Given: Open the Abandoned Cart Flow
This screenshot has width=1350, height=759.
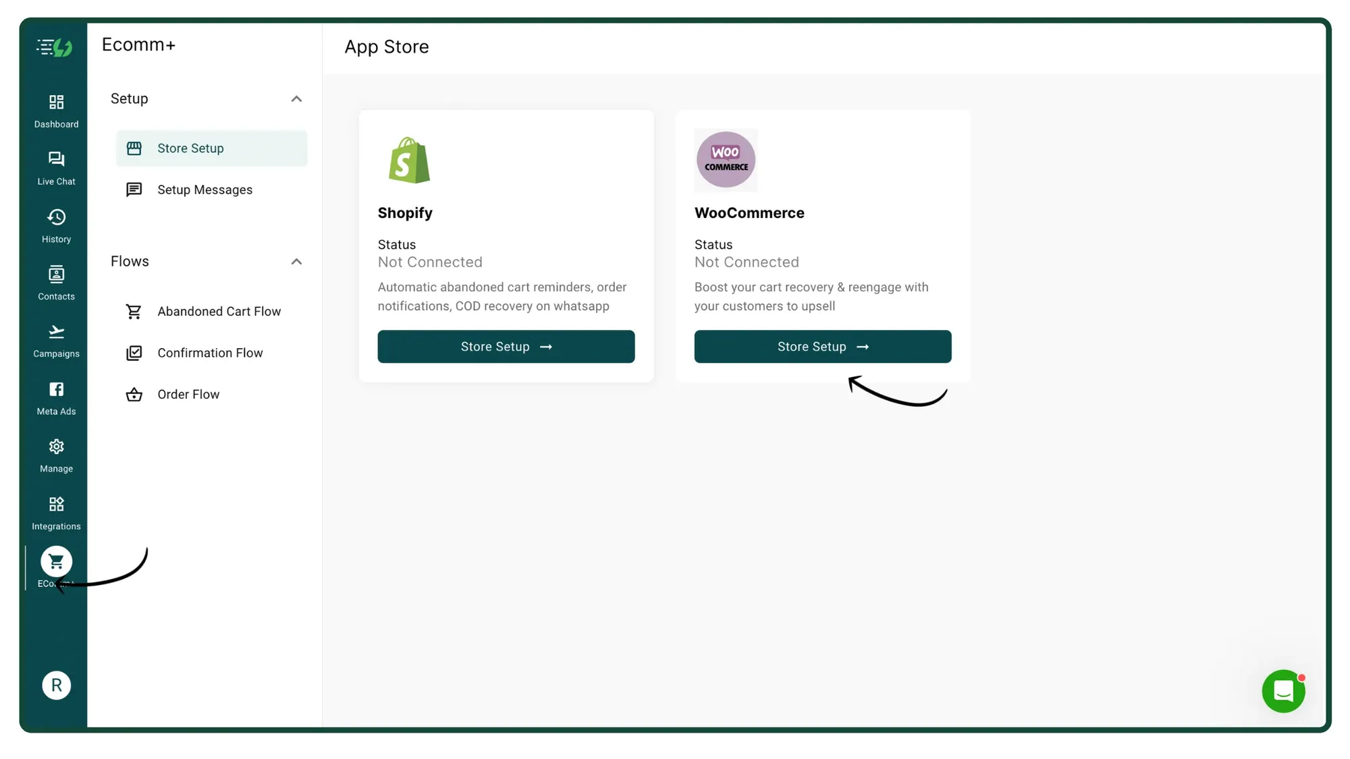Looking at the screenshot, I should 219,311.
